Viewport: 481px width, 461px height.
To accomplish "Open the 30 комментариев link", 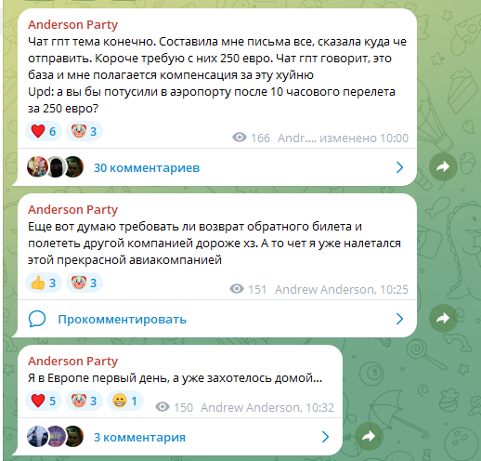I will pyautogui.click(x=147, y=167).
